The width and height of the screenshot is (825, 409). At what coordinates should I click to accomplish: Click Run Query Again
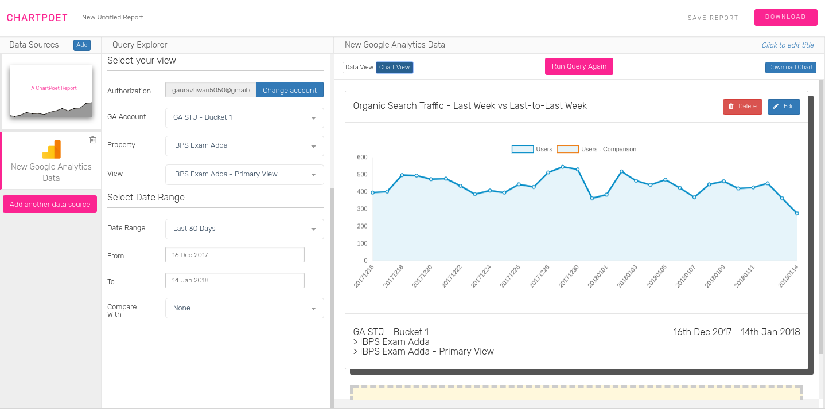pos(579,66)
